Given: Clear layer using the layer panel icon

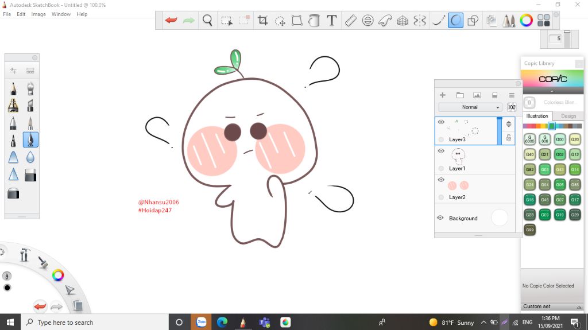Looking at the screenshot, I should [x=494, y=95].
